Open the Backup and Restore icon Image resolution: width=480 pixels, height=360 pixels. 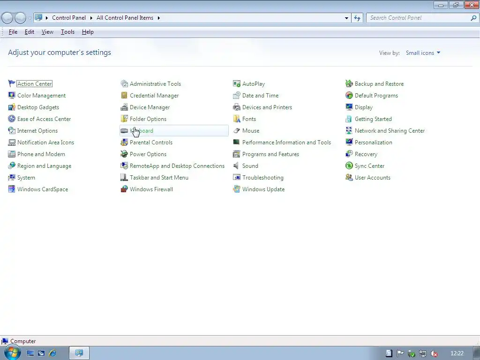(x=349, y=83)
